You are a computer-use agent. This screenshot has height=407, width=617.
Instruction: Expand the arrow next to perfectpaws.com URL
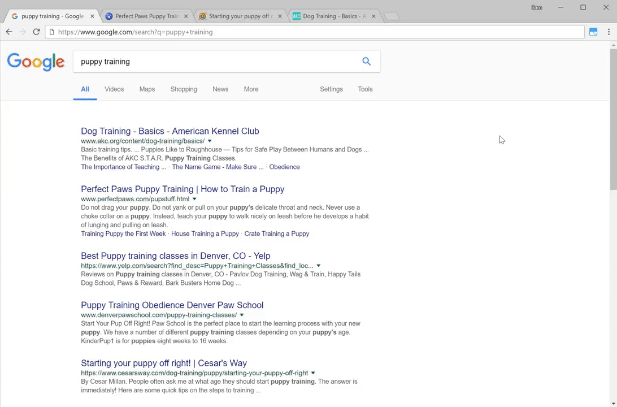click(194, 199)
